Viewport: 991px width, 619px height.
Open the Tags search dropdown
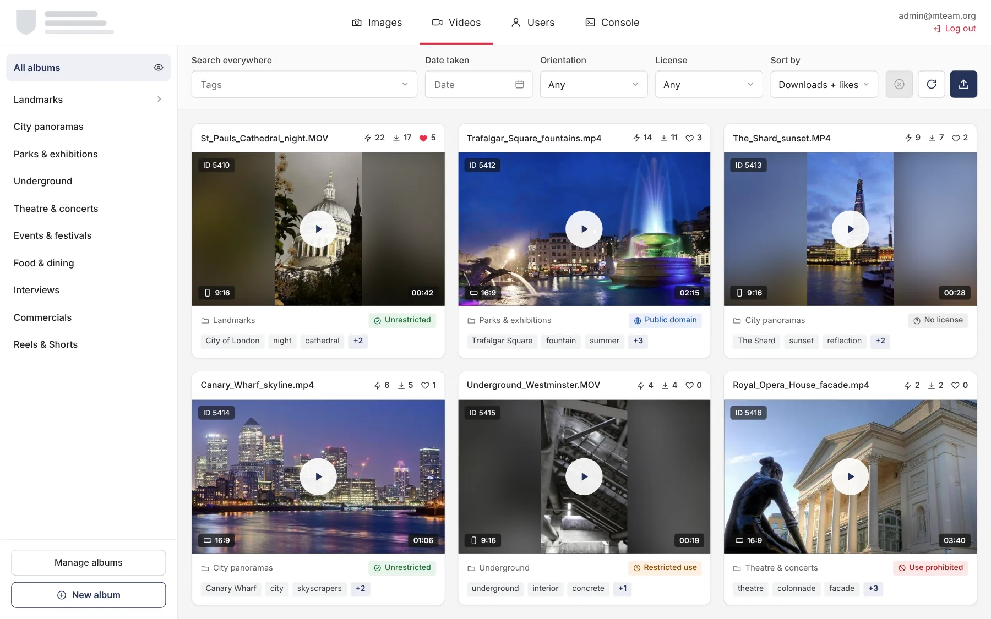[x=304, y=84]
